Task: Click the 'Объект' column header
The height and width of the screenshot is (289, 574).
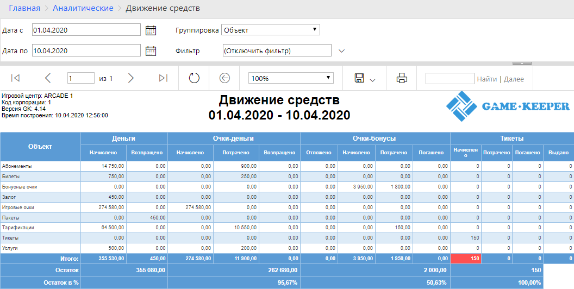Action: pyautogui.click(x=40, y=146)
